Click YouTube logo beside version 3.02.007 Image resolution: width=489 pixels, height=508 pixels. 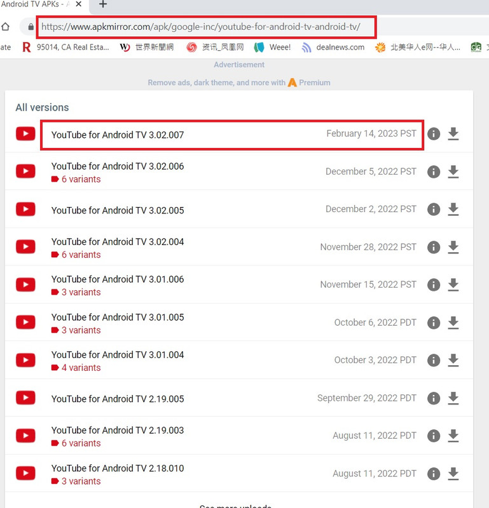pos(25,134)
